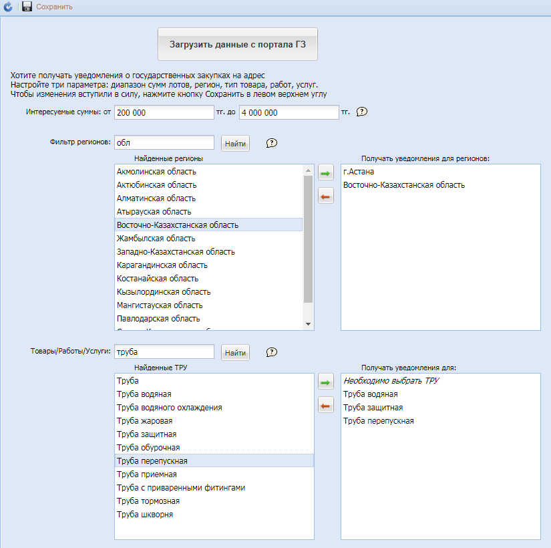Click the Товары/Работы/Услуги search field

pyautogui.click(x=164, y=352)
